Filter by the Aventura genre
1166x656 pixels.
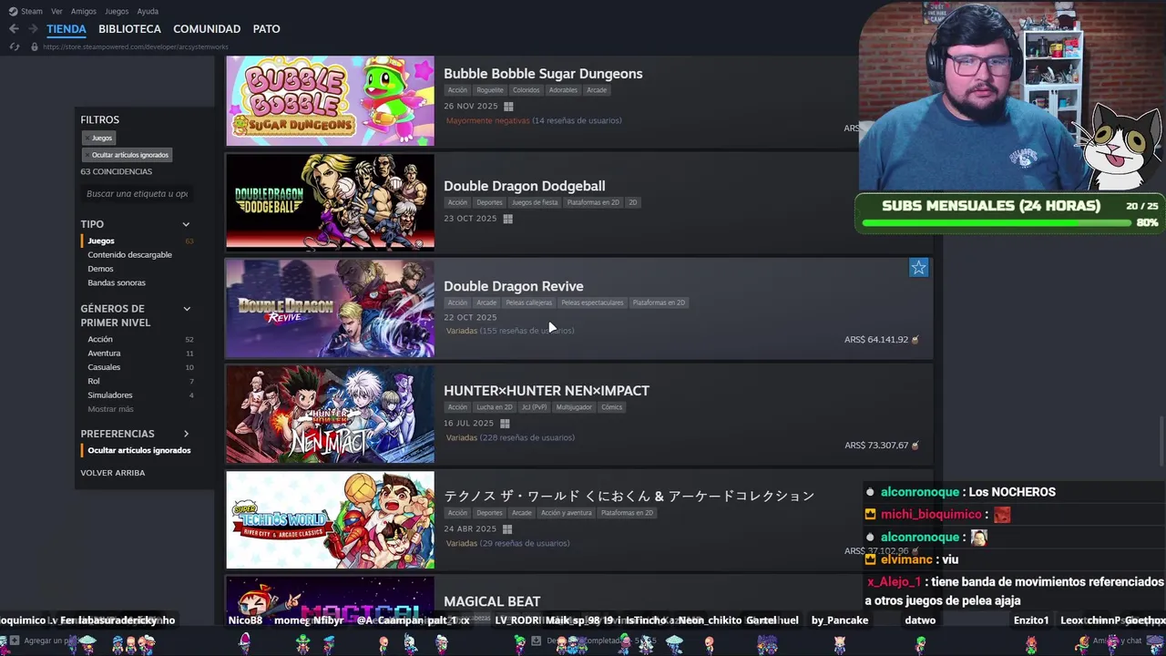click(x=104, y=354)
